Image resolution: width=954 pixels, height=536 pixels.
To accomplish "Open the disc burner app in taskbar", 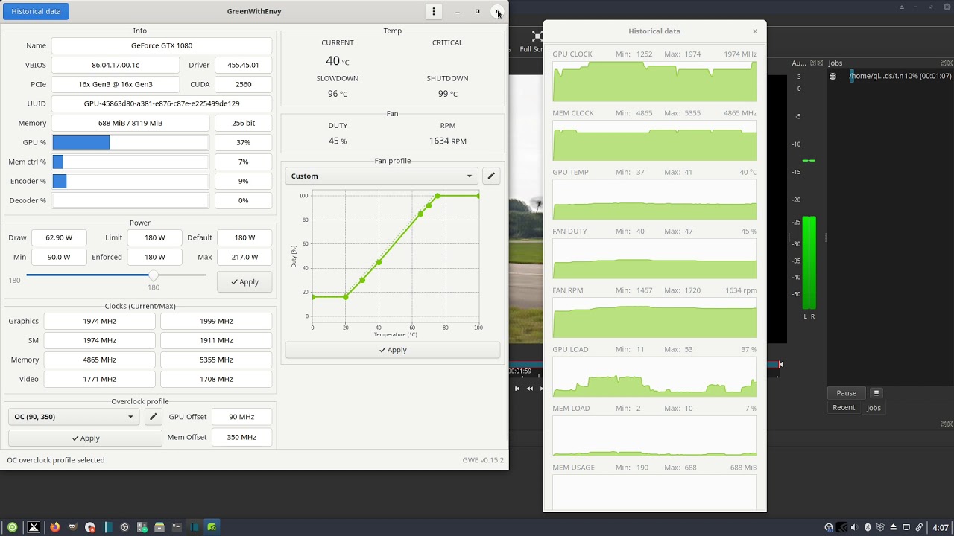I will pyautogui.click(x=90, y=527).
